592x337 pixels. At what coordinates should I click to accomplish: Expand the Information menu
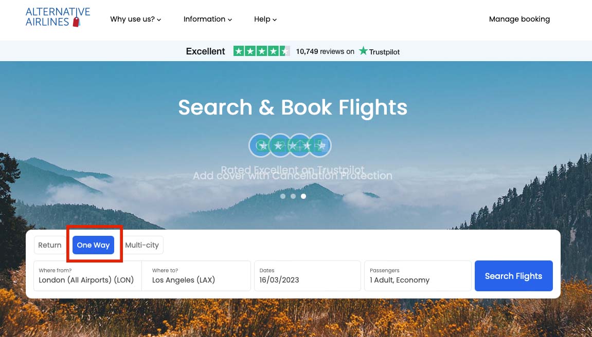click(208, 19)
